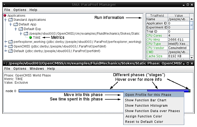Click the Value column header
This screenshot has height=127, width=197.
tap(179, 15)
